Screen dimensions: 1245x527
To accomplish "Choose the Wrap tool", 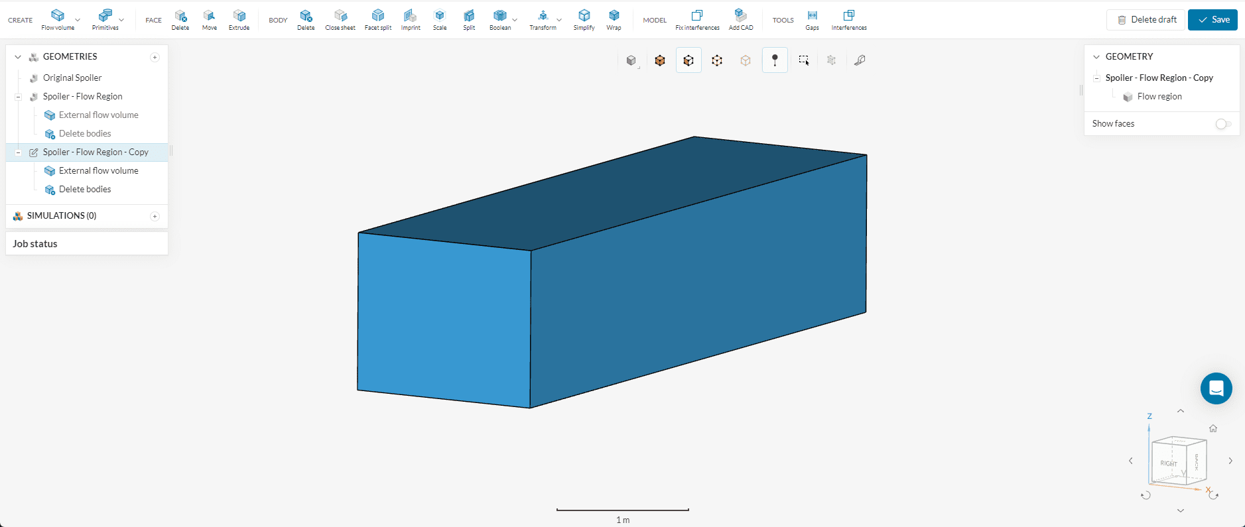I will [614, 19].
